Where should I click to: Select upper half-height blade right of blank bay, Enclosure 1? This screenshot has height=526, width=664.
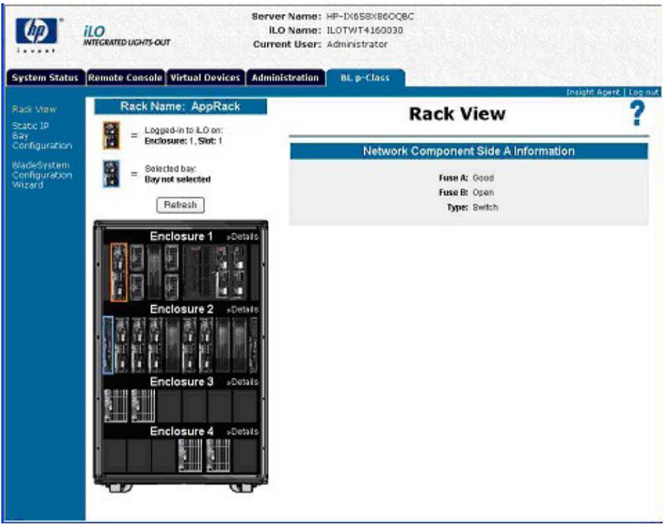pyautogui.click(x=172, y=257)
